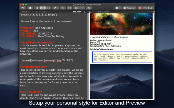The width and height of the screenshot is (174, 108).
Task: Click 'Author: John Appleseed' in preview
Action: [x=101, y=40]
